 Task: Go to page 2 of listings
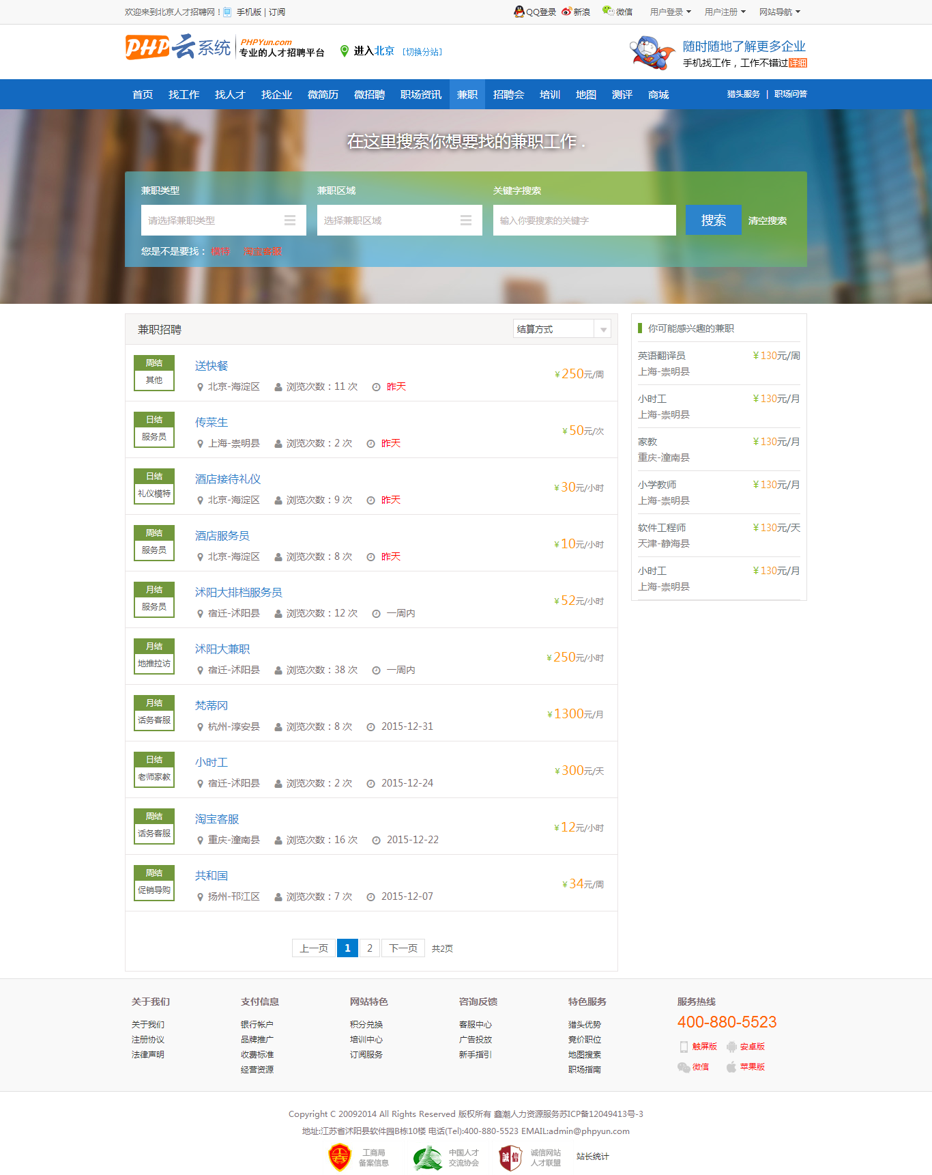tap(370, 948)
